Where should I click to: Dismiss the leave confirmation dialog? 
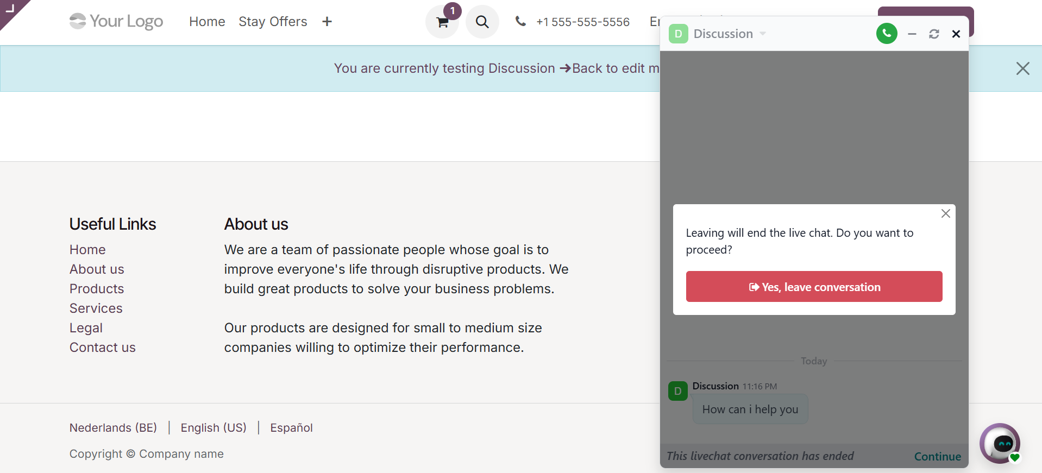coord(946,213)
